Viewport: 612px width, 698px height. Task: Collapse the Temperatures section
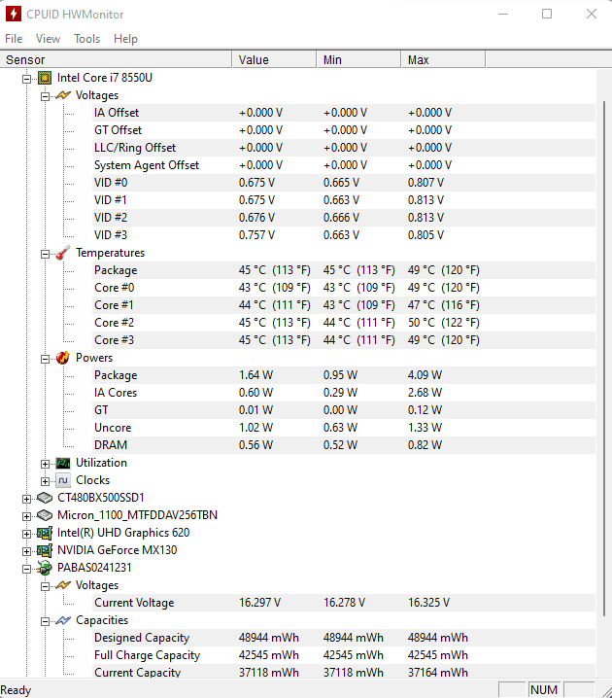tap(45, 254)
